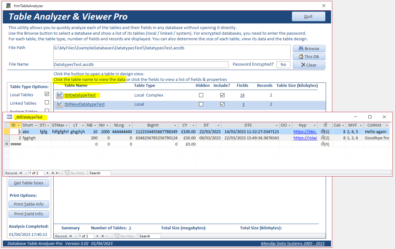The width and height of the screenshot is (395, 249).
Task: Toggle Hidden checkbox for tblDatatypeTest
Action: [201, 95]
